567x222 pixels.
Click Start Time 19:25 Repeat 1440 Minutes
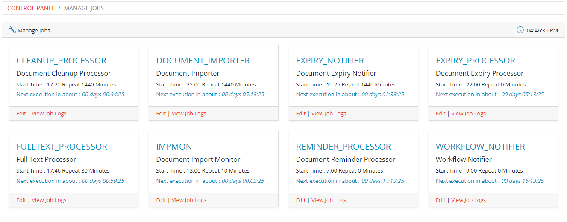[x=346, y=84]
